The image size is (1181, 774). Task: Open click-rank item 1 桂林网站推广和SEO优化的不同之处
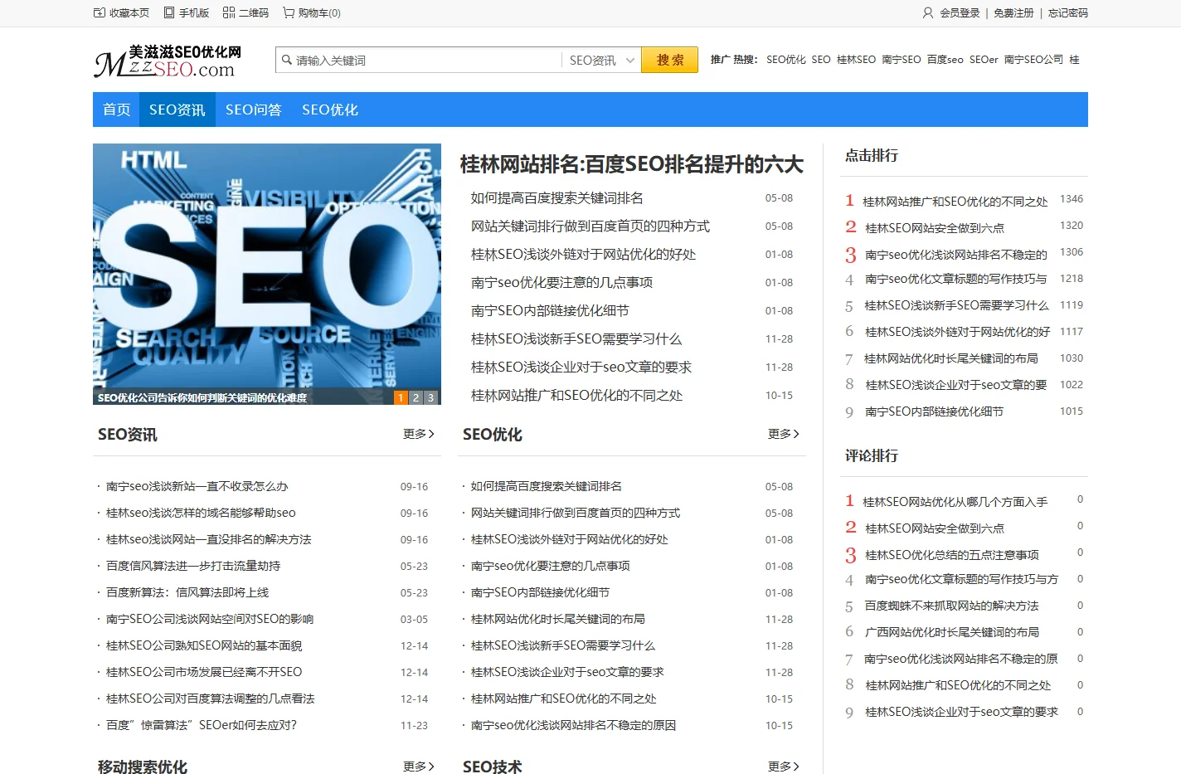tap(955, 202)
